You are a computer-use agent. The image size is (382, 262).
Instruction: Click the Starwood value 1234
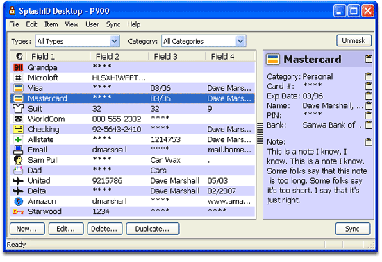[101, 211]
